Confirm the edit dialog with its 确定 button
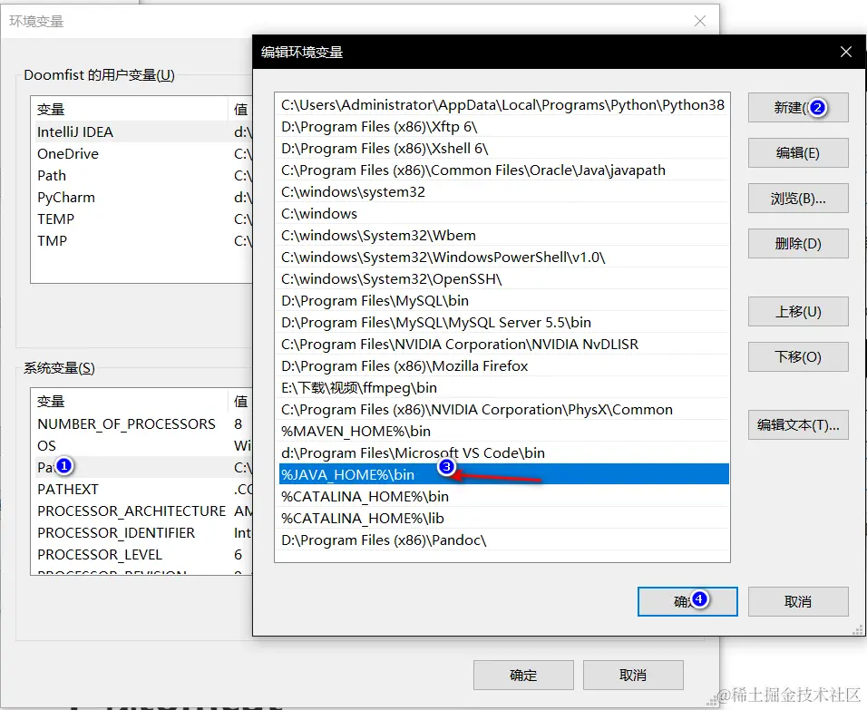The height and width of the screenshot is (710, 867). coord(687,601)
